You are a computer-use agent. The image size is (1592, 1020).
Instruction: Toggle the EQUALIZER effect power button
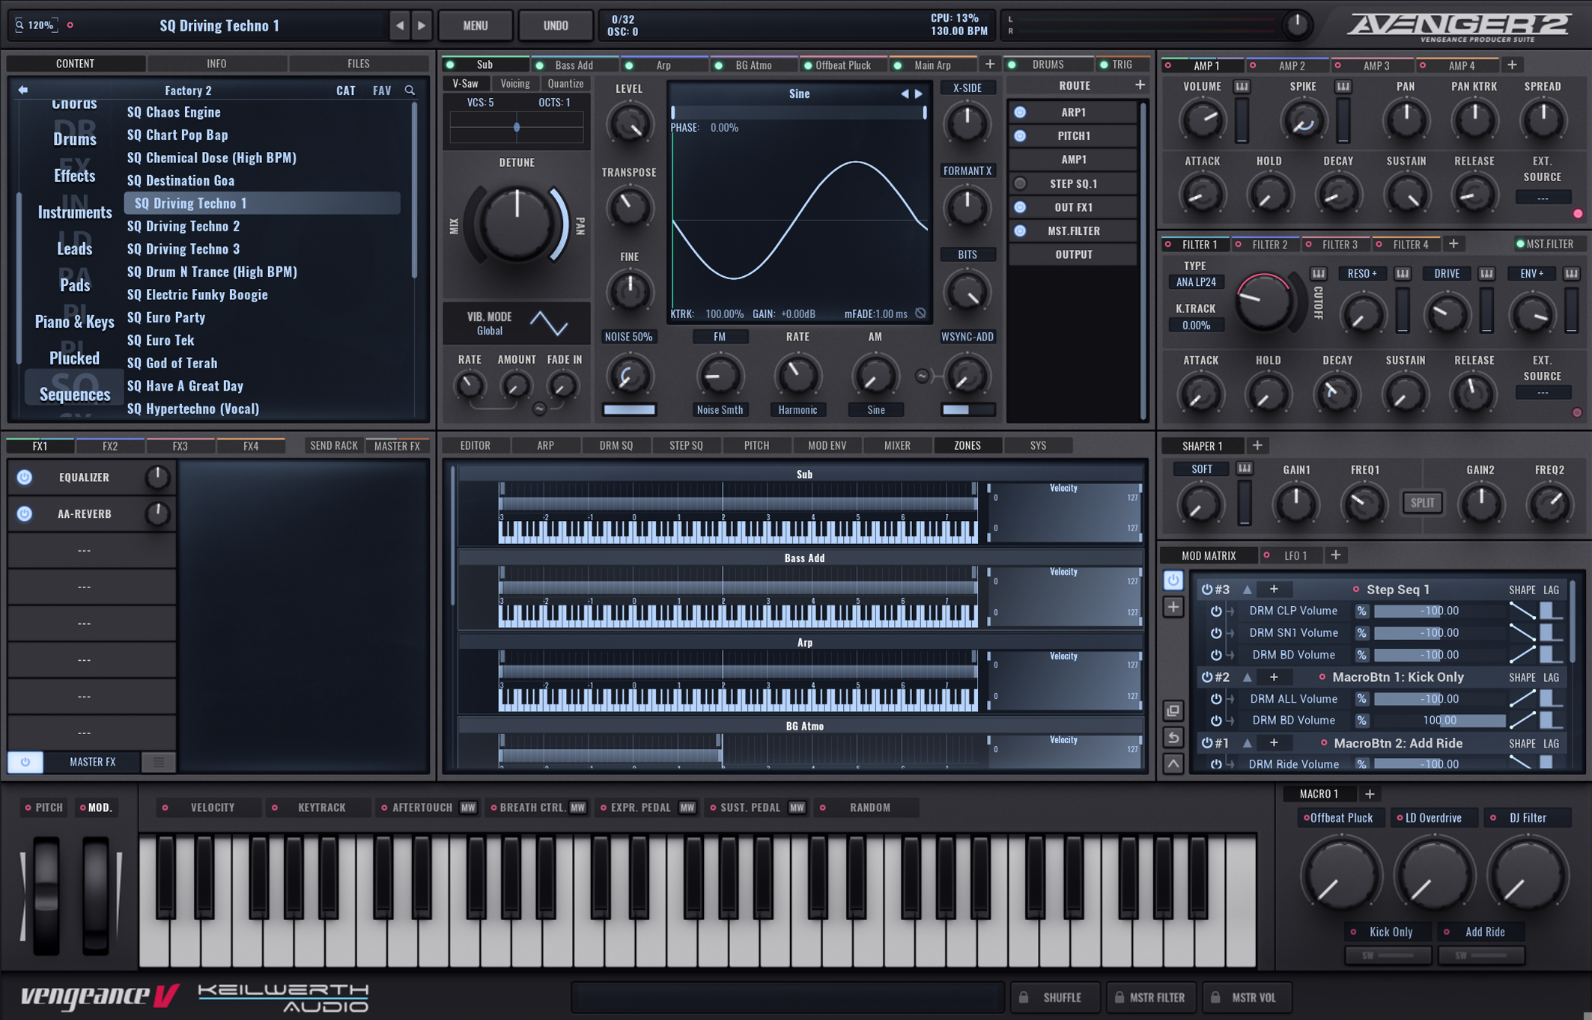[25, 477]
